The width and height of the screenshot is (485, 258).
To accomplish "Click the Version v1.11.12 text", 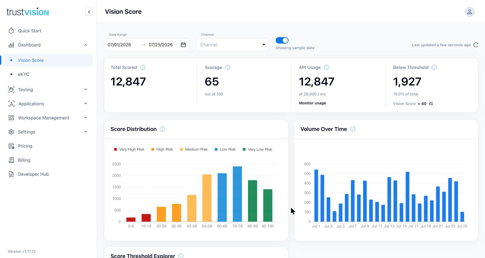I will pyautogui.click(x=22, y=252).
